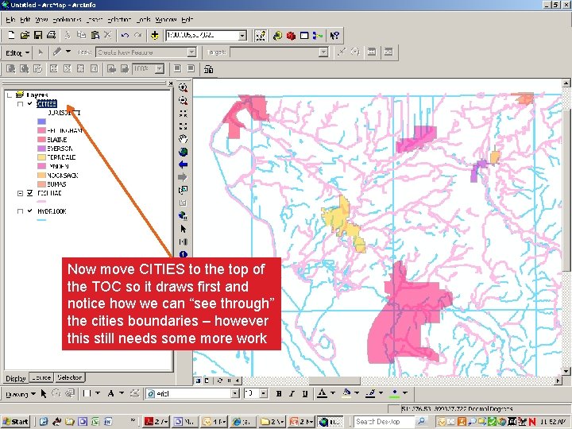
Task: Open the map scale dropdown
Action: (242, 35)
